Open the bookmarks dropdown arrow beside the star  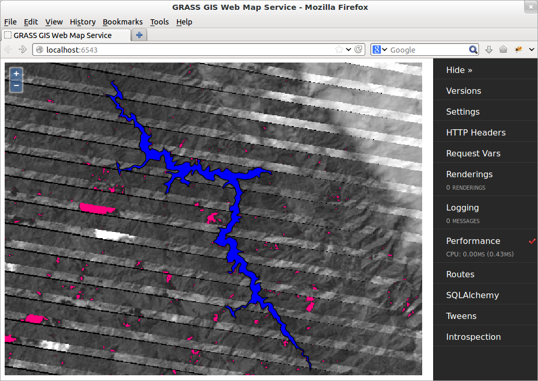tap(348, 49)
